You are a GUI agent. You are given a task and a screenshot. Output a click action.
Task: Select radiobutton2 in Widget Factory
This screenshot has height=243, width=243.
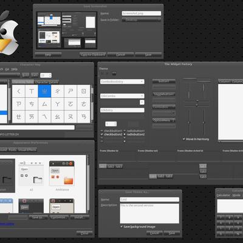tap(134, 134)
